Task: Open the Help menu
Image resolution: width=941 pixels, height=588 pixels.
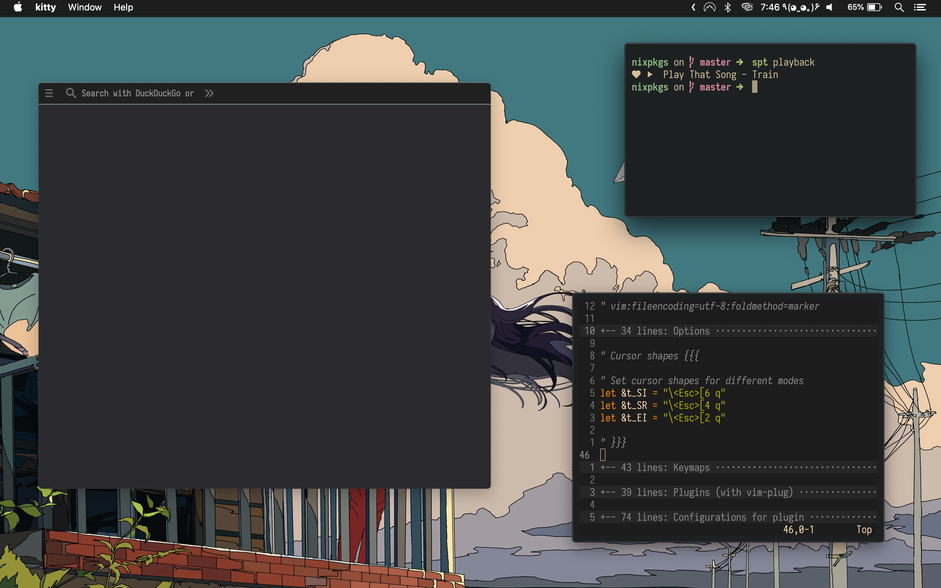Action: pos(123,7)
